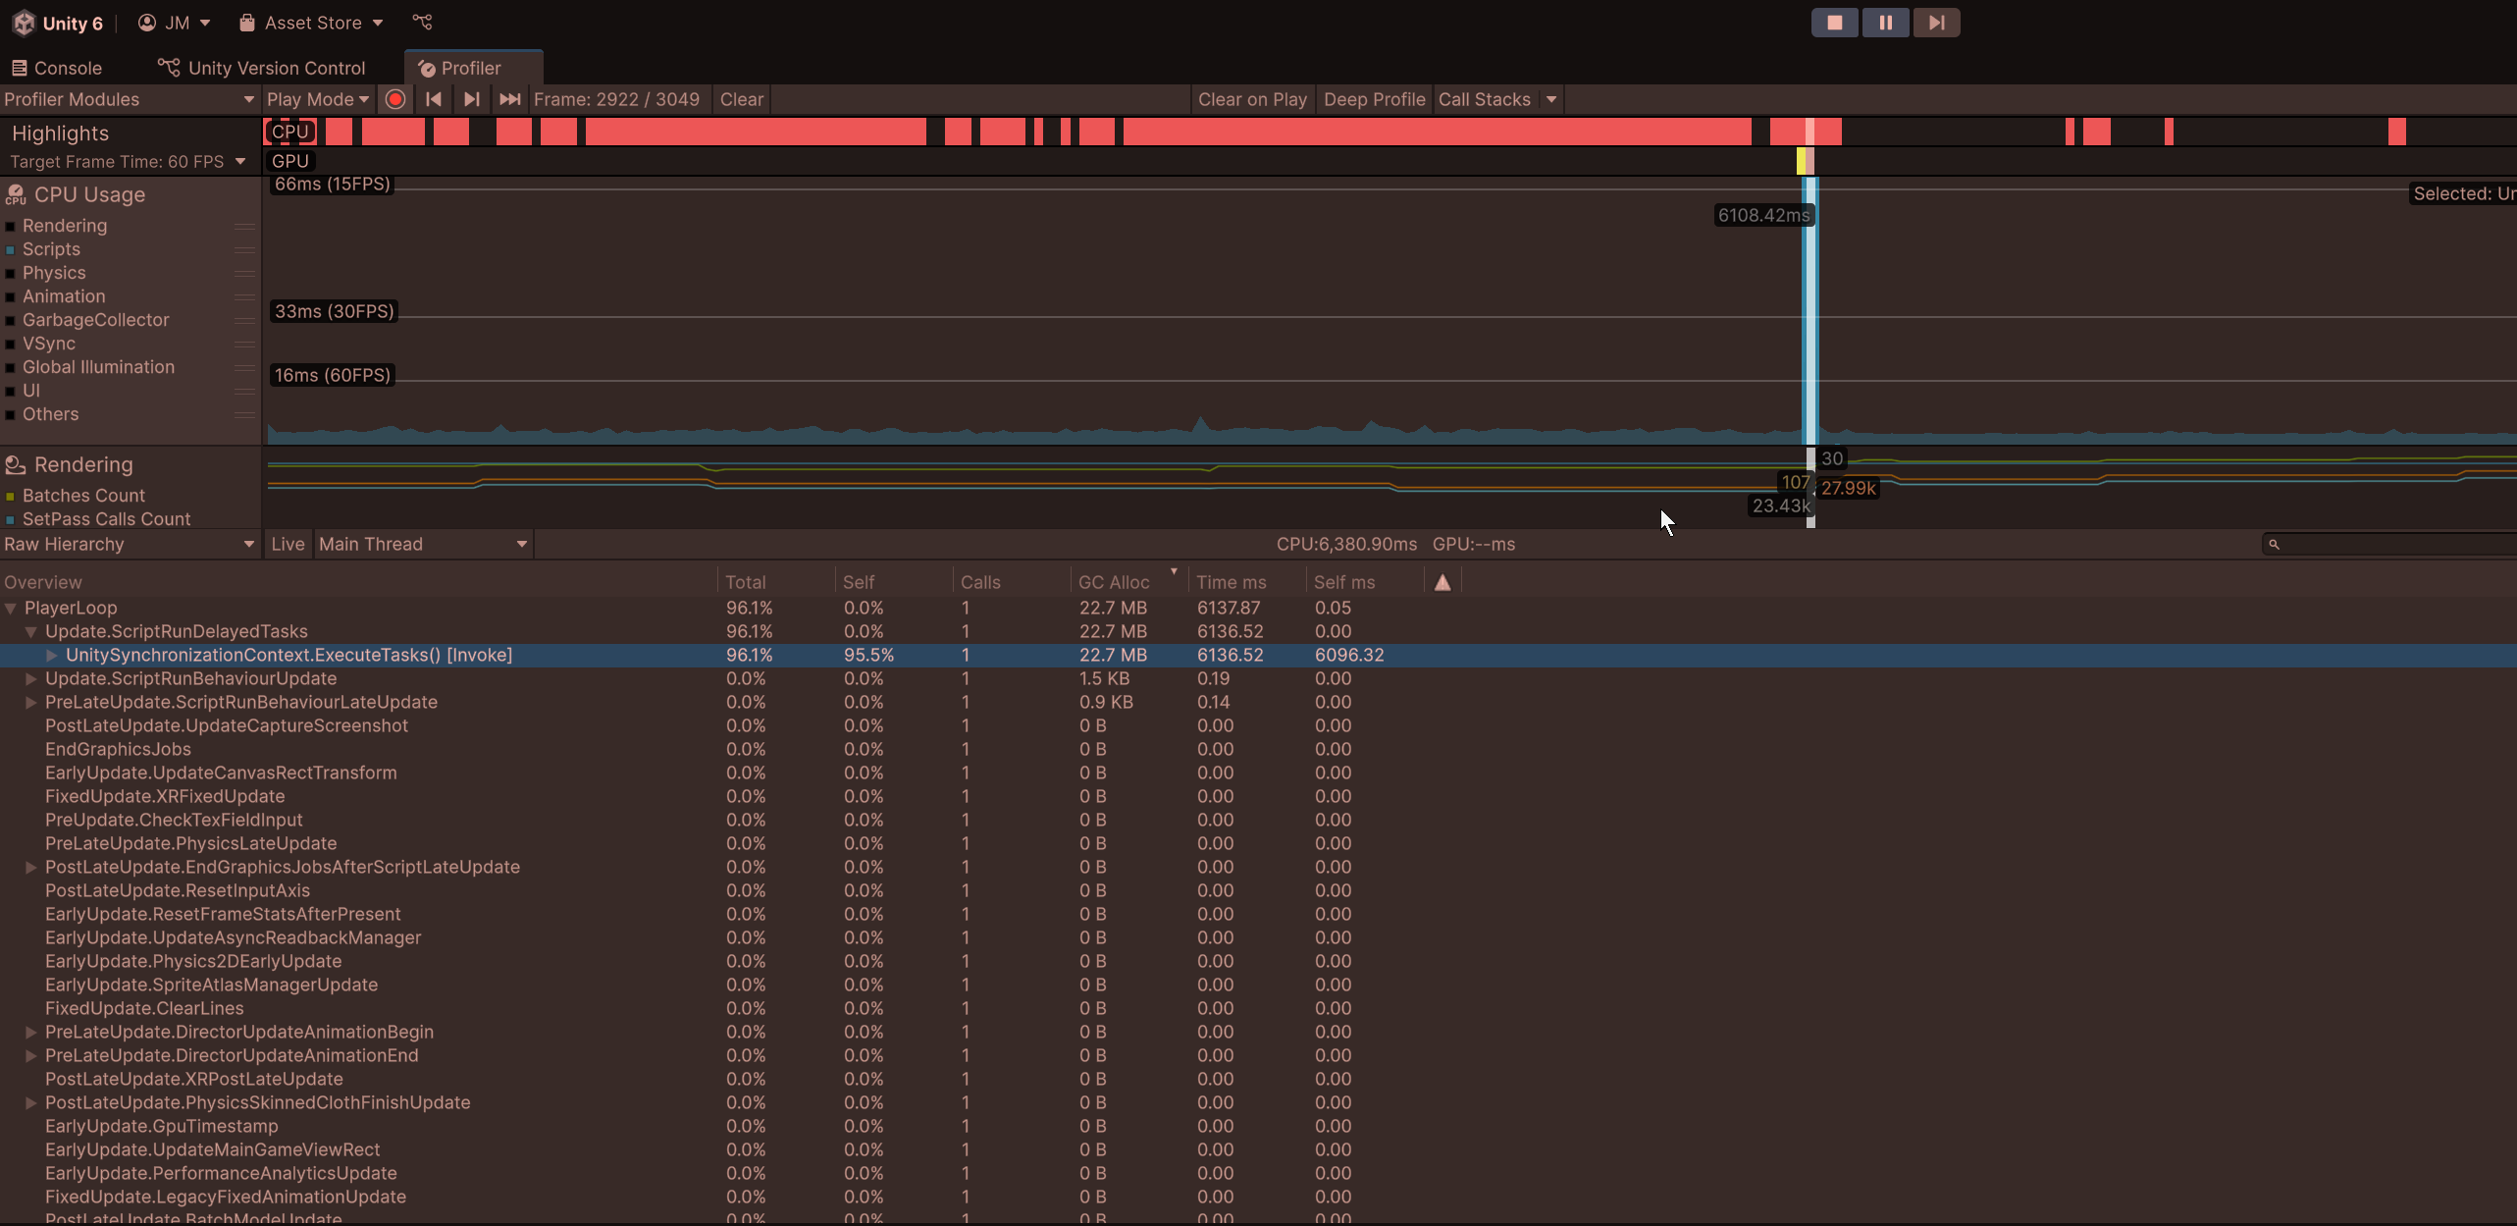
Task: Enable Deep Profile mode
Action: pos(1374,99)
